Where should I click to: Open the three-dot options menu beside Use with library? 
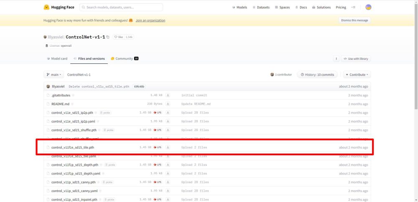(x=336, y=59)
